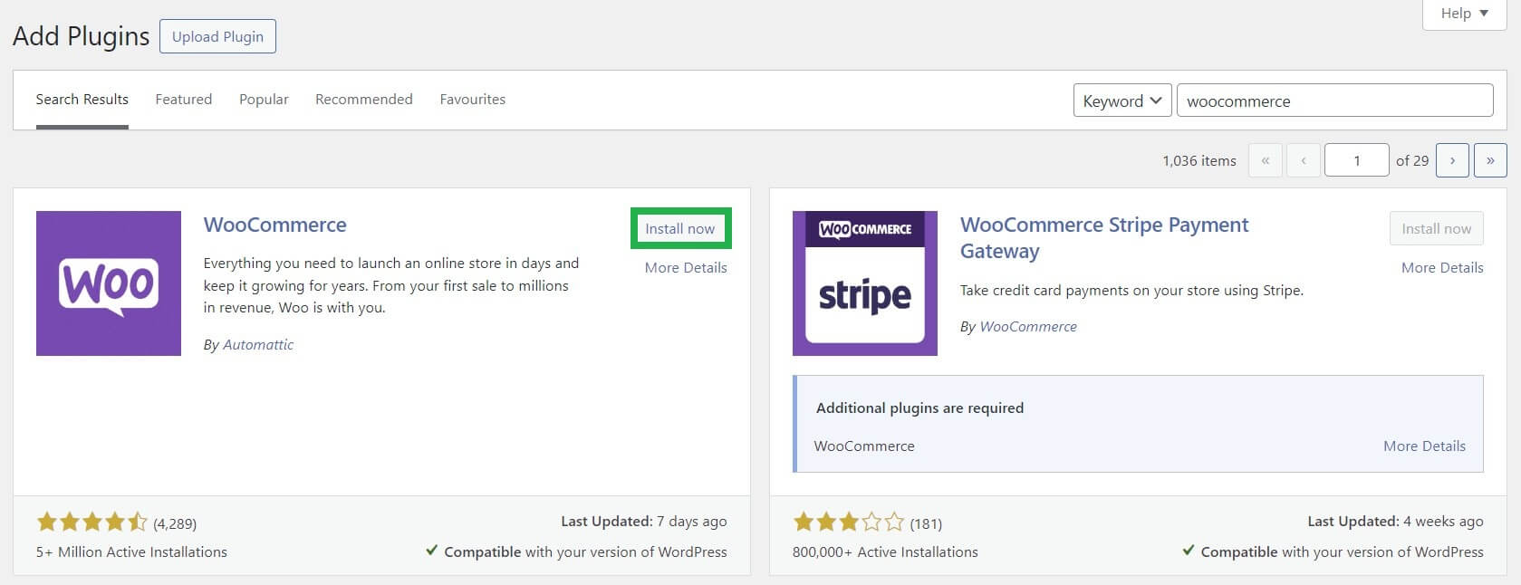Go to the next results page
The height and width of the screenshot is (585, 1521).
1453,160
